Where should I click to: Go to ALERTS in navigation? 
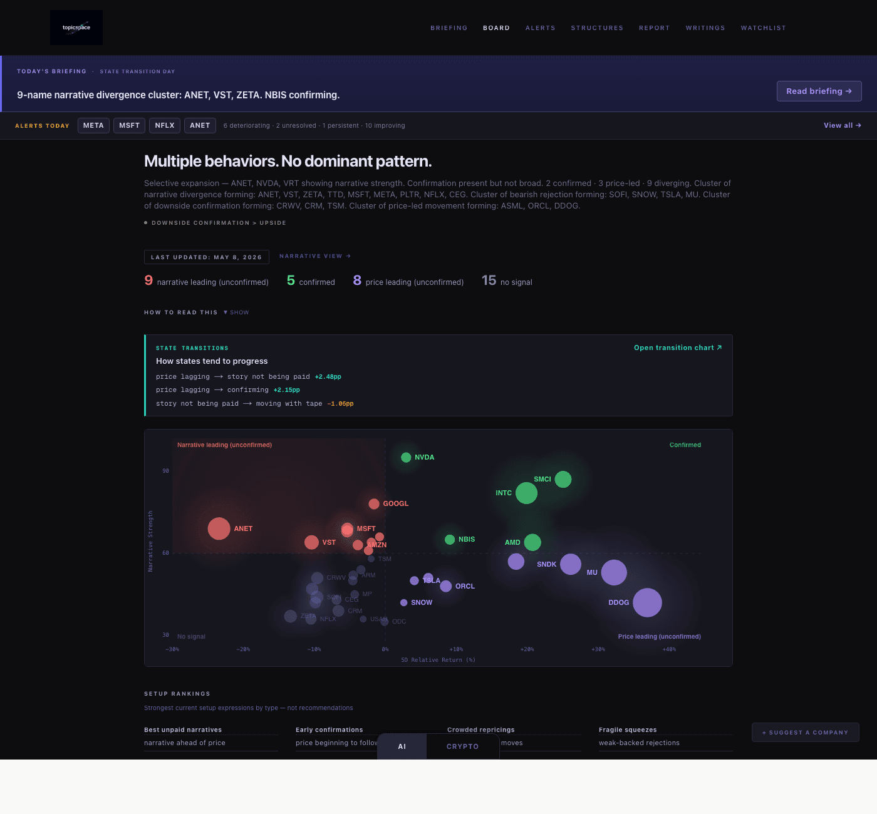(x=540, y=28)
